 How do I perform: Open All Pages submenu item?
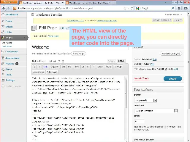(x=7, y=43)
